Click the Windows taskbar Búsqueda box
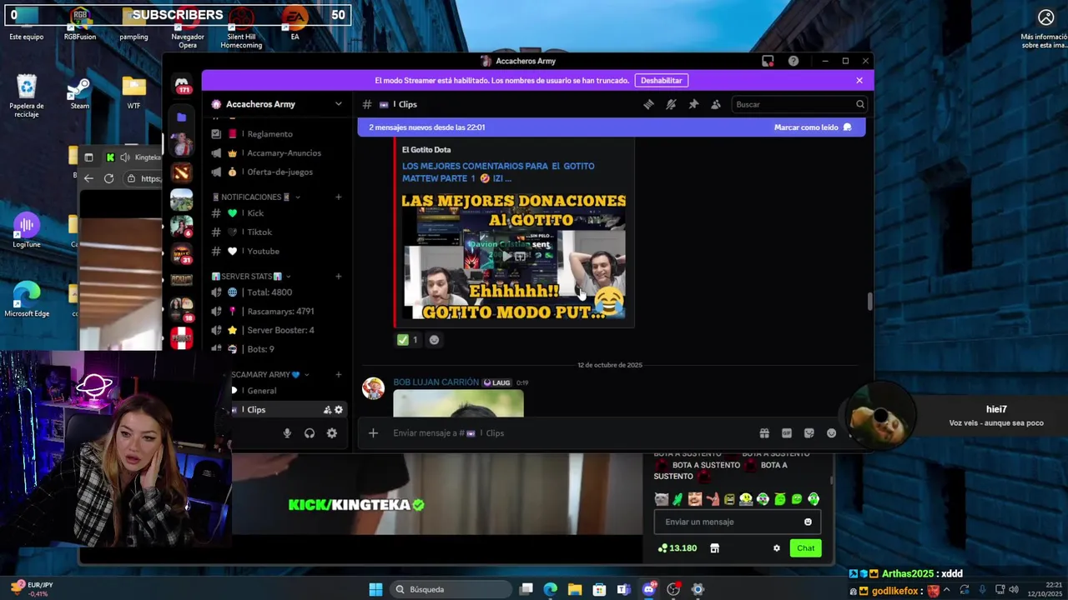1068x600 pixels. click(x=451, y=589)
